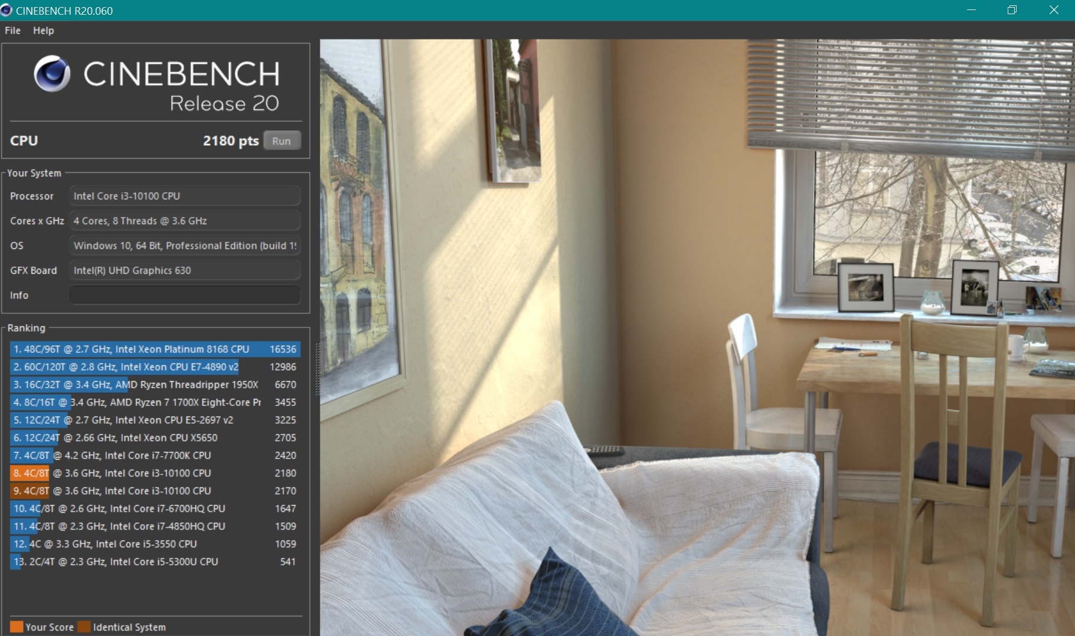Select the Cores x GHz field
This screenshot has height=636, width=1075.
tap(185, 221)
